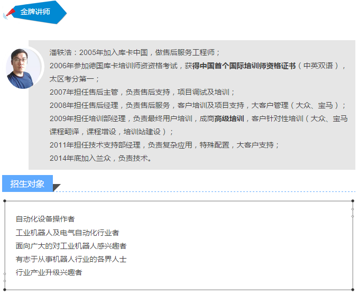358x294 pixels.
Task: Click the 面向广大的对工业机器人感兴趣者 line
Action: click(71, 246)
